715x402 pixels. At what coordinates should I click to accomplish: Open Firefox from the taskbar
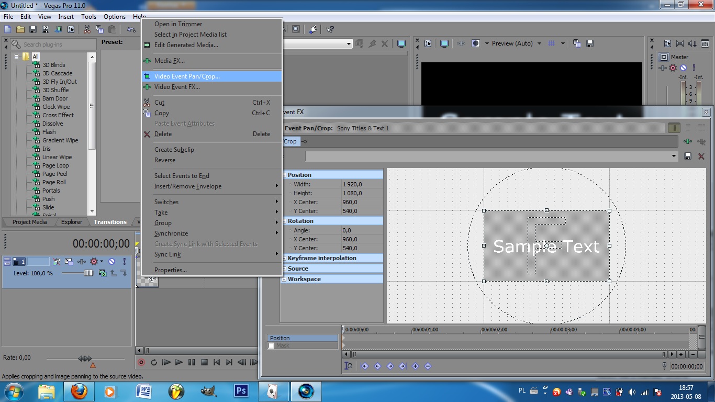79,391
